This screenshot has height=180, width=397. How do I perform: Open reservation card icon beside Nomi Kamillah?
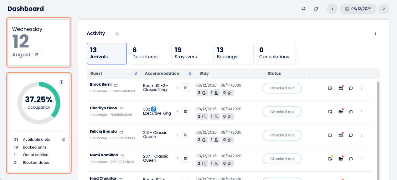pyautogui.click(x=122, y=156)
